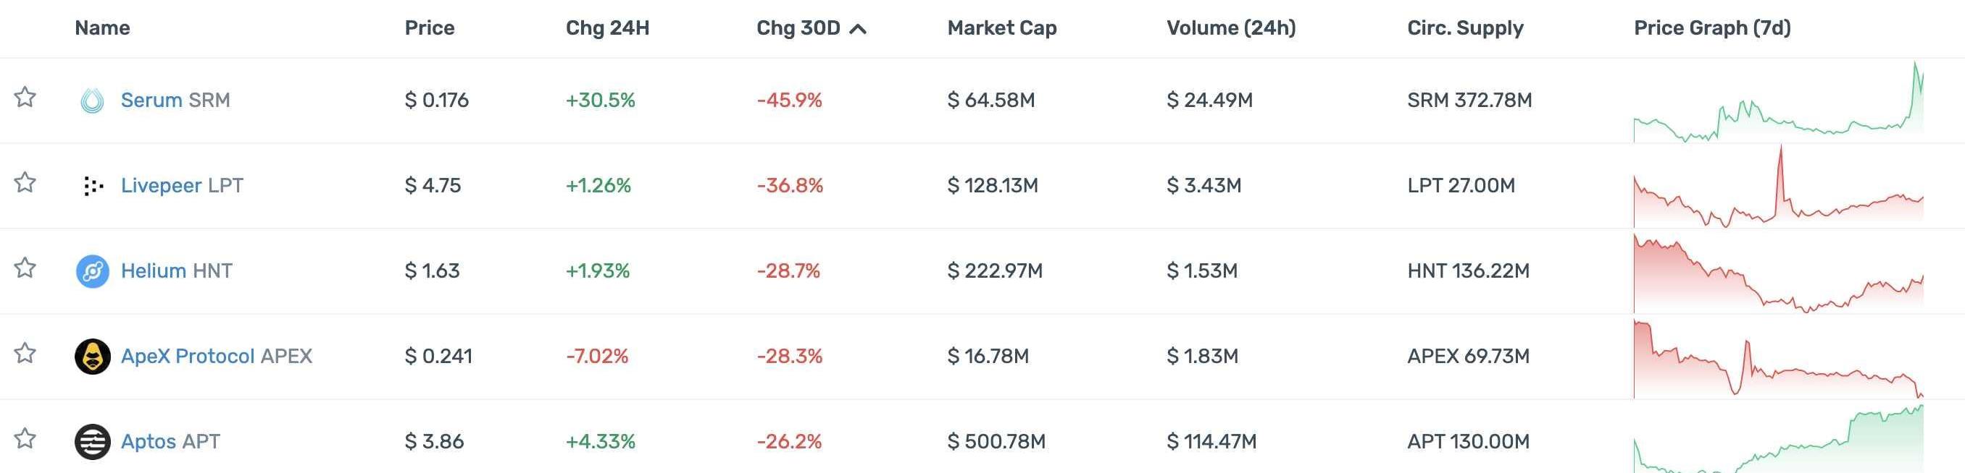This screenshot has width=1965, height=473.
Task: Star ApeX Protocol row
Action: point(25,353)
